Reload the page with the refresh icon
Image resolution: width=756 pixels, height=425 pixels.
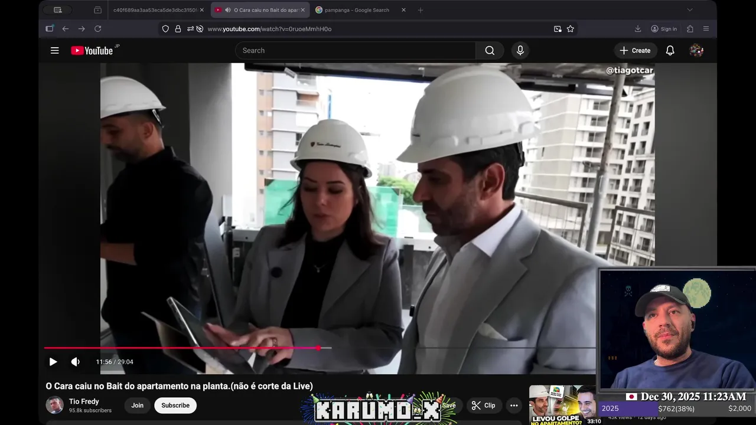tap(98, 29)
